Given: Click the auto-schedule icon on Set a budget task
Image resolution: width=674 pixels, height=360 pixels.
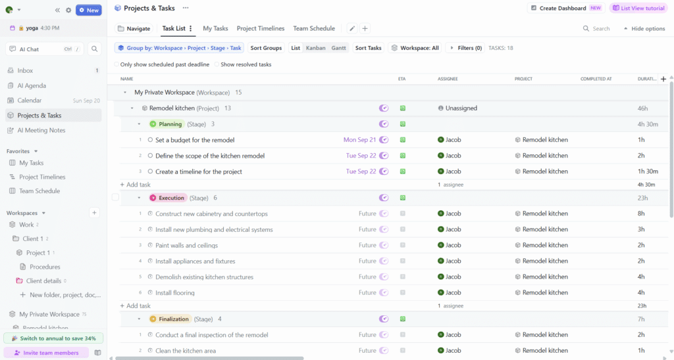Looking at the screenshot, I should (384, 140).
